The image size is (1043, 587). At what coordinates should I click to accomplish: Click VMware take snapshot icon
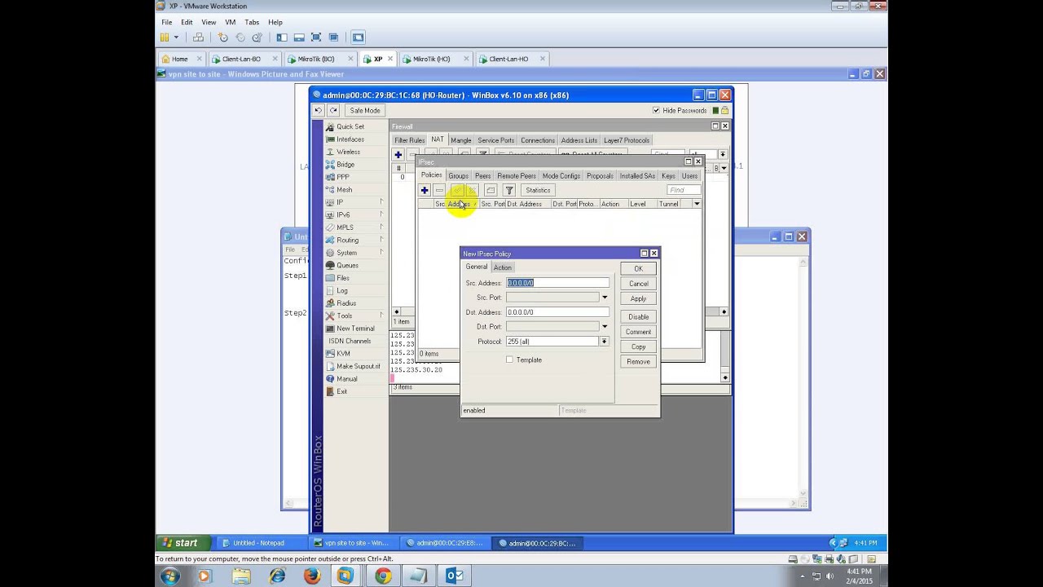tap(222, 38)
